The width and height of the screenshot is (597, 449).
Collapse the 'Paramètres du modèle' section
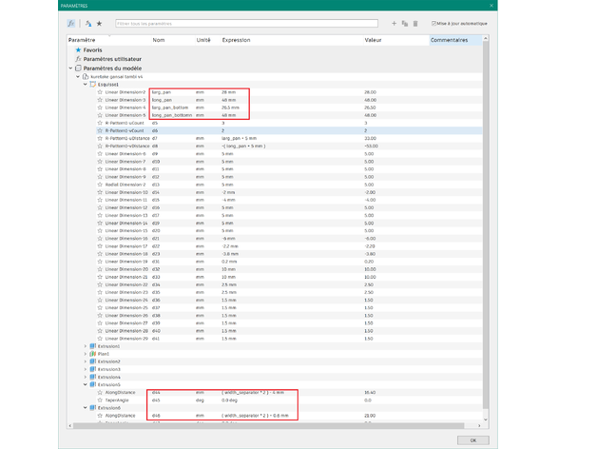tap(70, 68)
